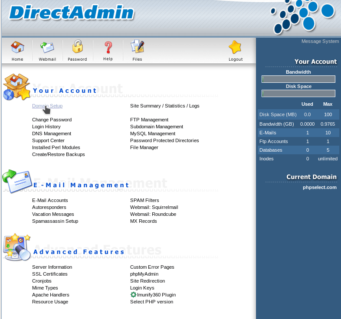Open SSL Certificates settings
341x319 pixels.
click(50, 274)
